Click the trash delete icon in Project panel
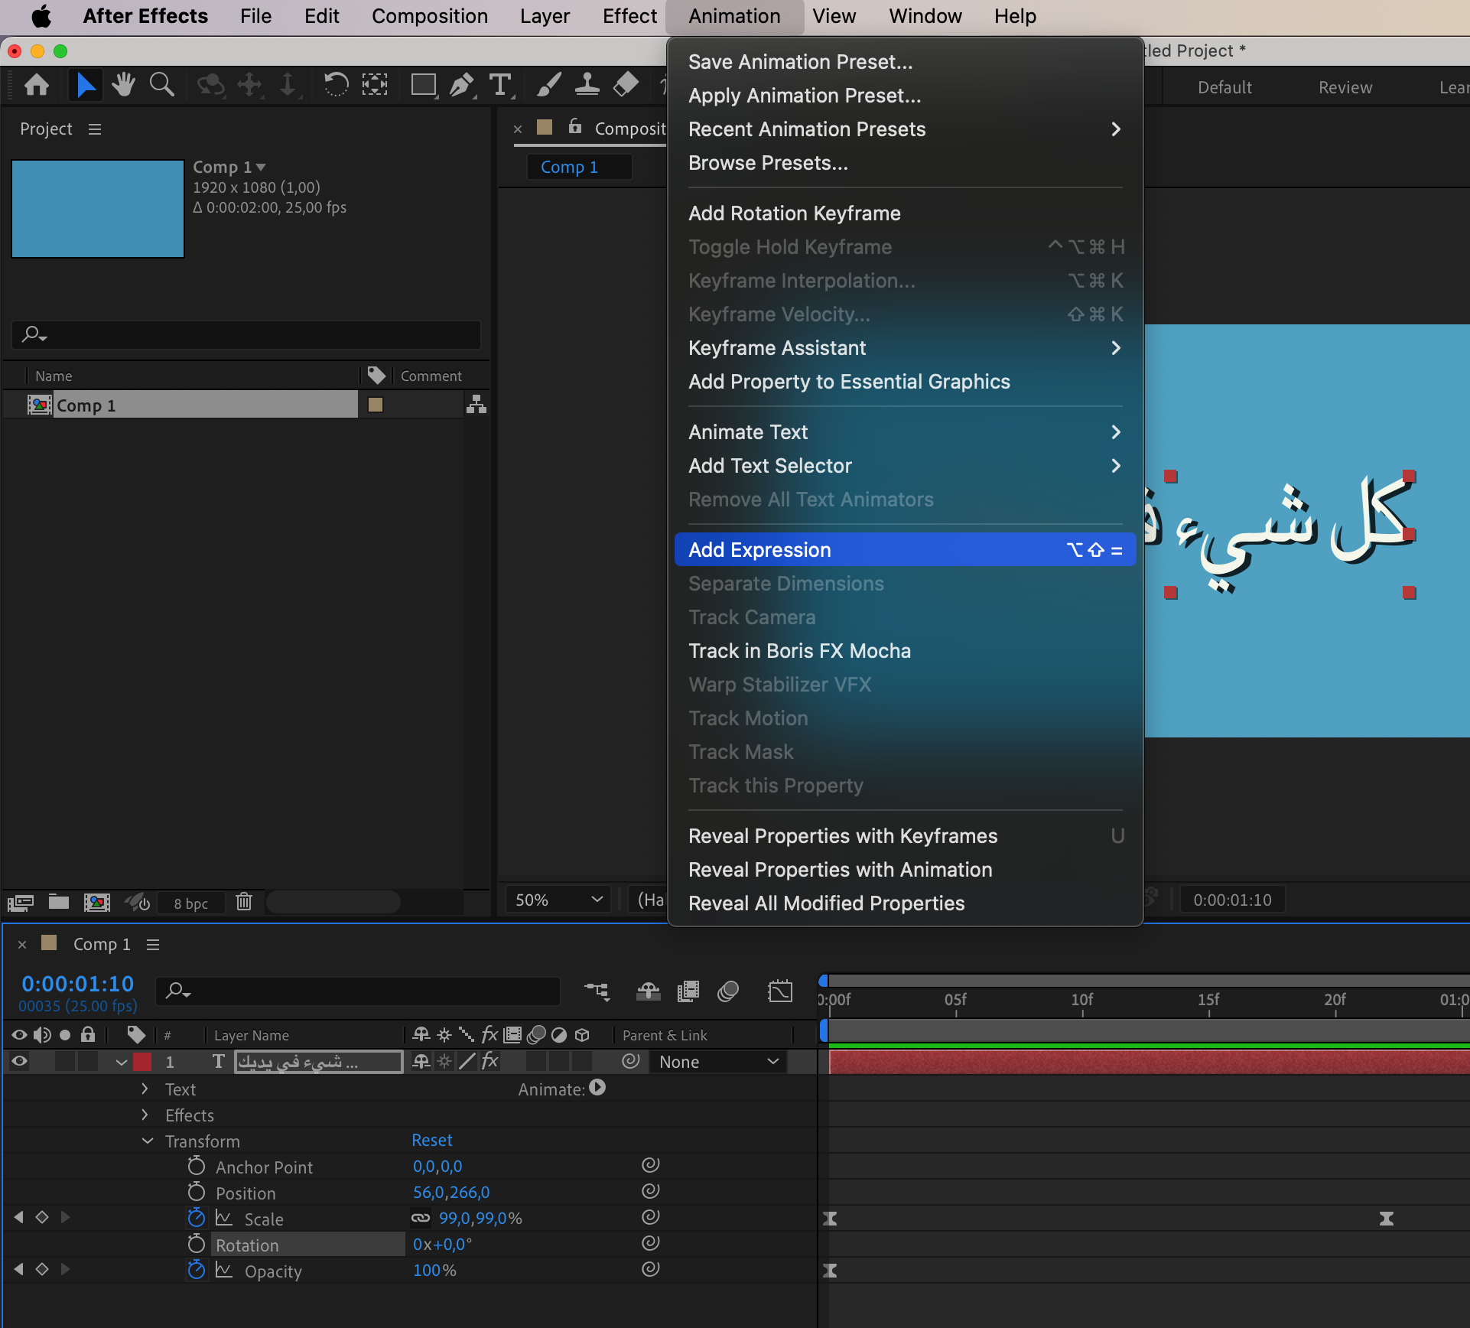1470x1328 pixels. point(244,902)
